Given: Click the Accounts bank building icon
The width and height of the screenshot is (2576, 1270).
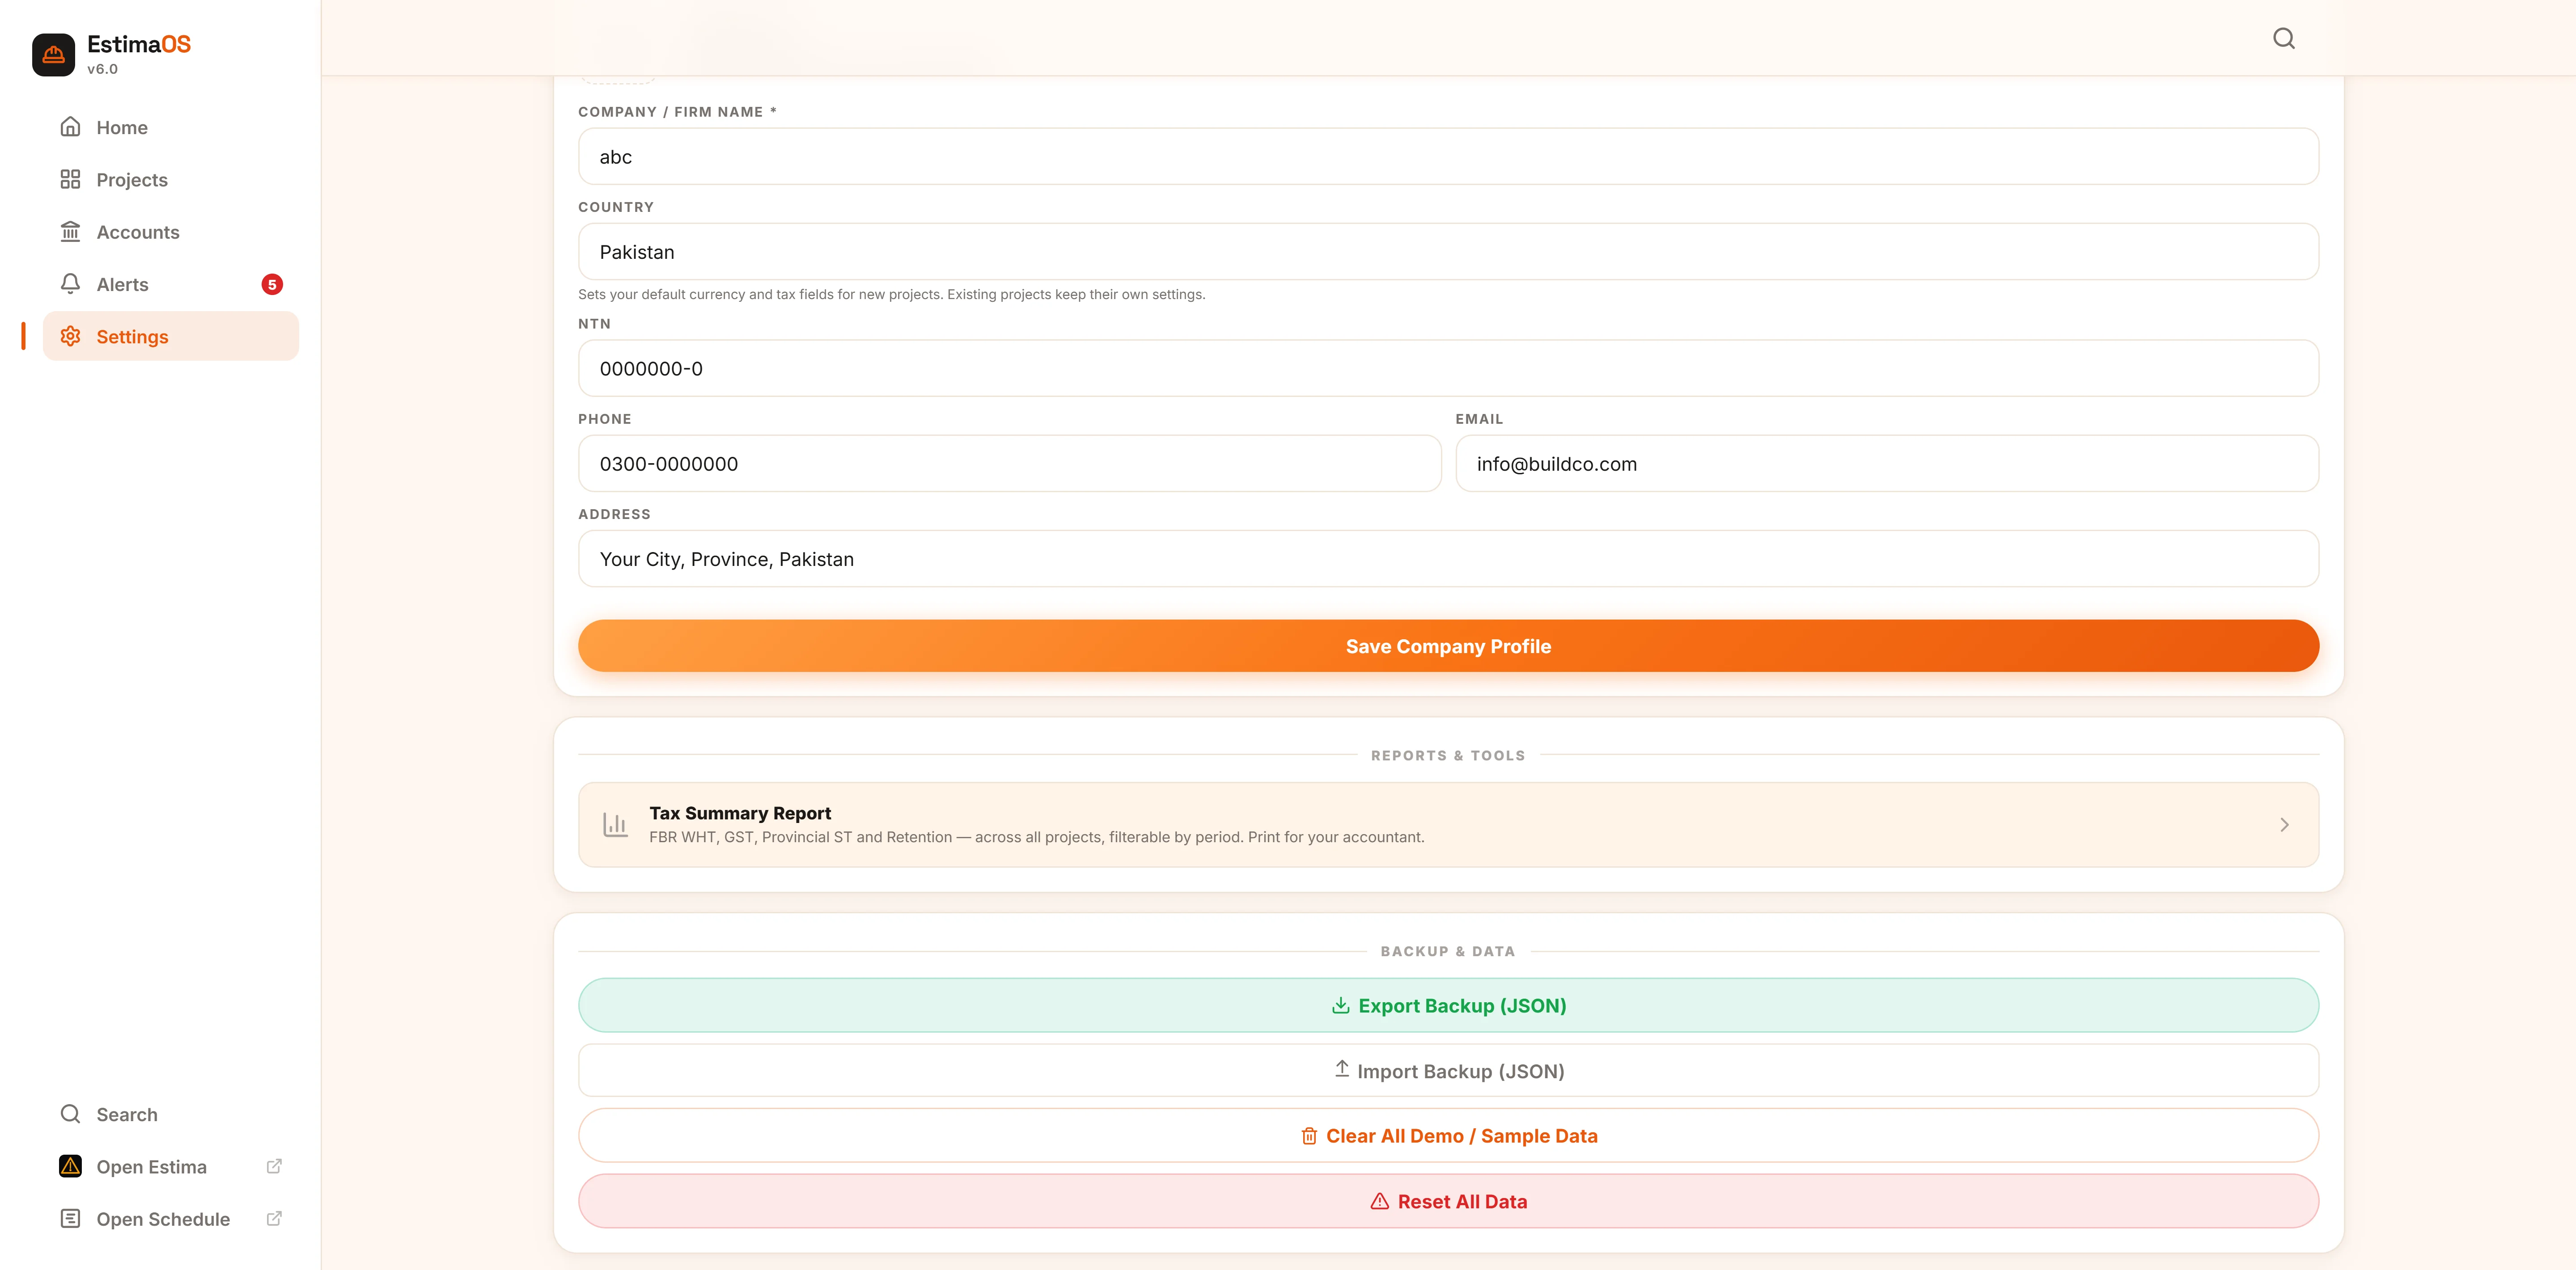Looking at the screenshot, I should [x=70, y=232].
